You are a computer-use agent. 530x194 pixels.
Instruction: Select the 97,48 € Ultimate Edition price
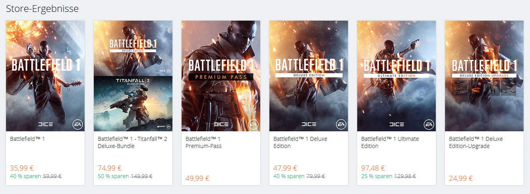(373, 168)
